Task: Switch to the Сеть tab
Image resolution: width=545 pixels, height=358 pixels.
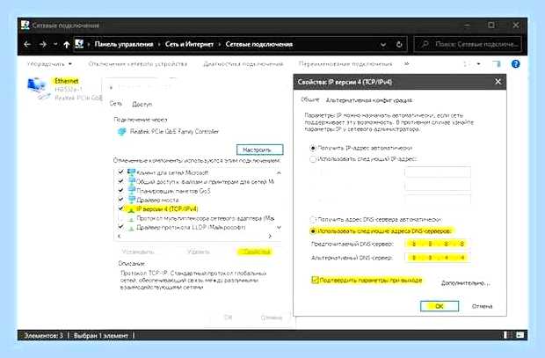Action: click(116, 104)
